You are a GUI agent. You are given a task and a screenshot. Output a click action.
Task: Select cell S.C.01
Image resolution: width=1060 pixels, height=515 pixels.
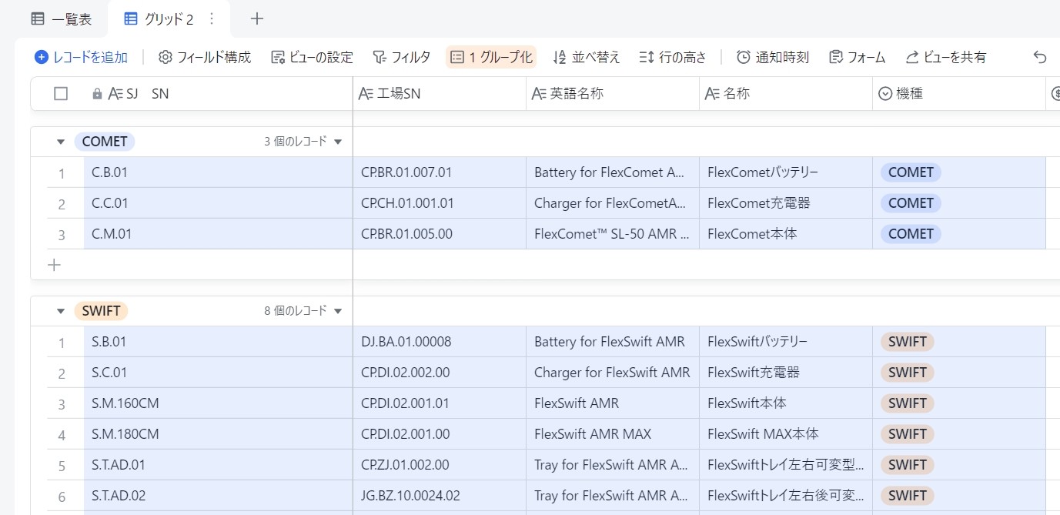pyautogui.click(x=218, y=373)
